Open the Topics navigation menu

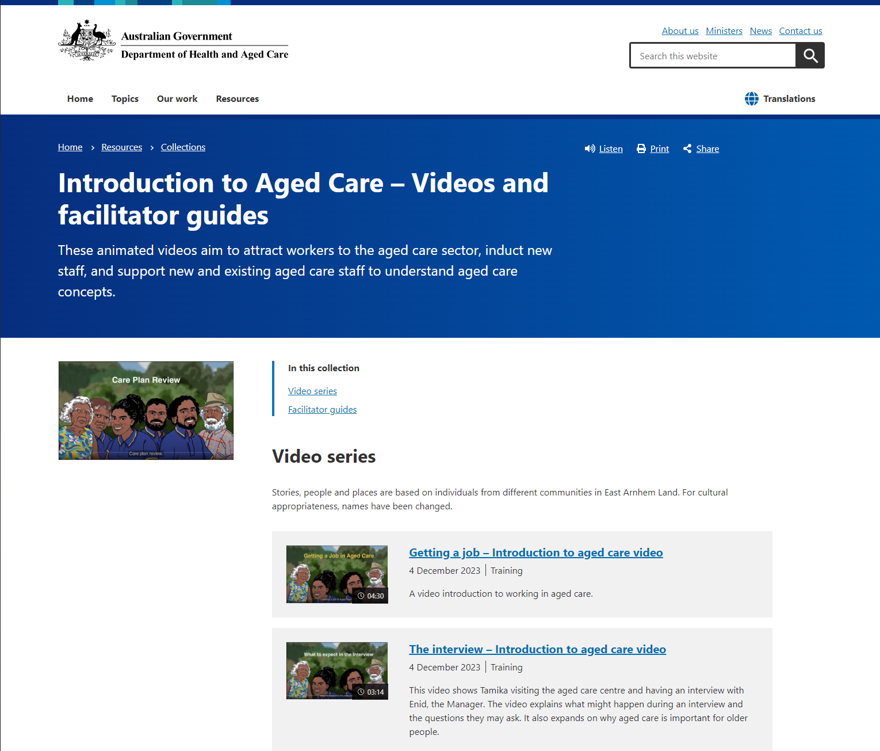pos(125,98)
